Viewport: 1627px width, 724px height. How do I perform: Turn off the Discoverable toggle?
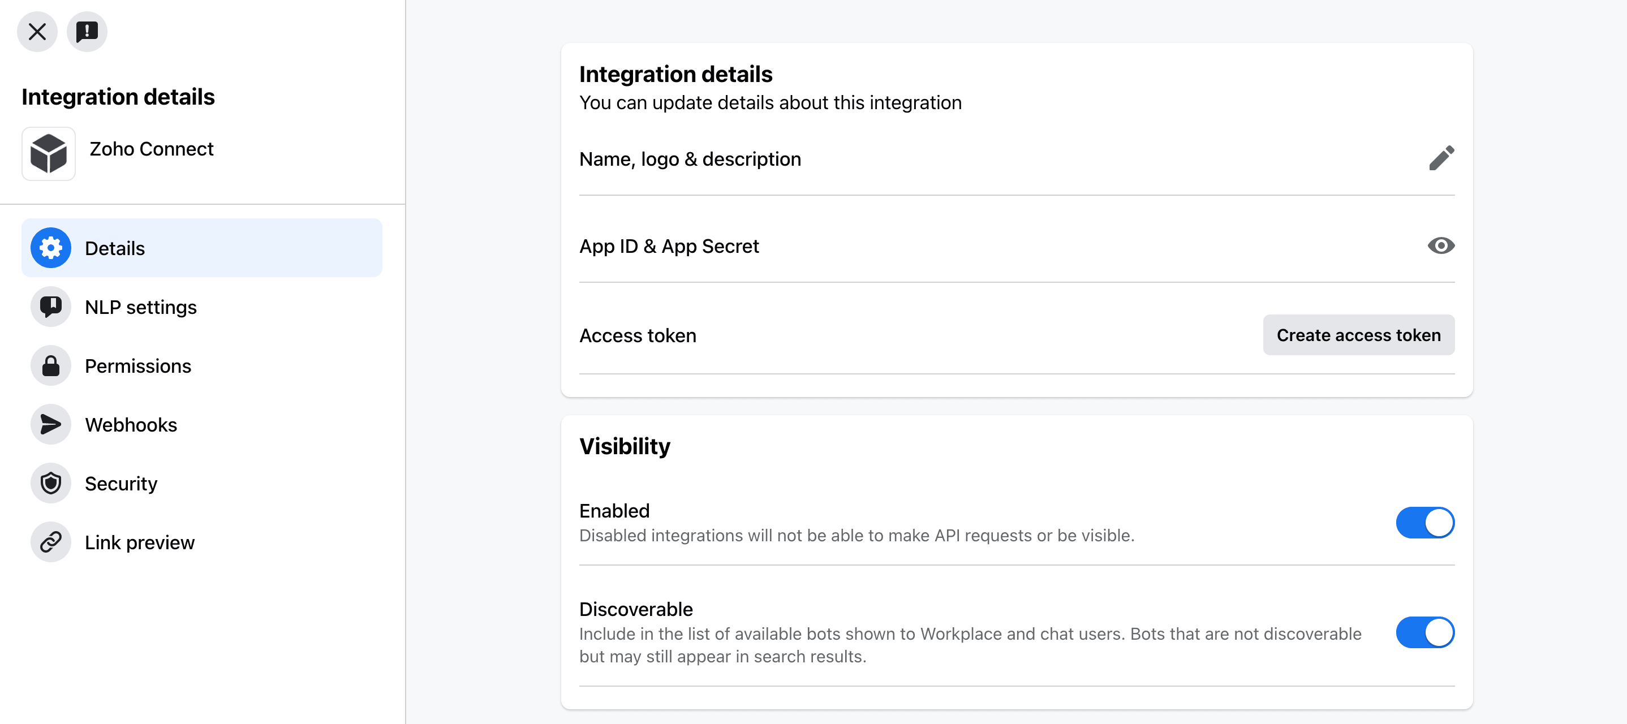pos(1424,632)
